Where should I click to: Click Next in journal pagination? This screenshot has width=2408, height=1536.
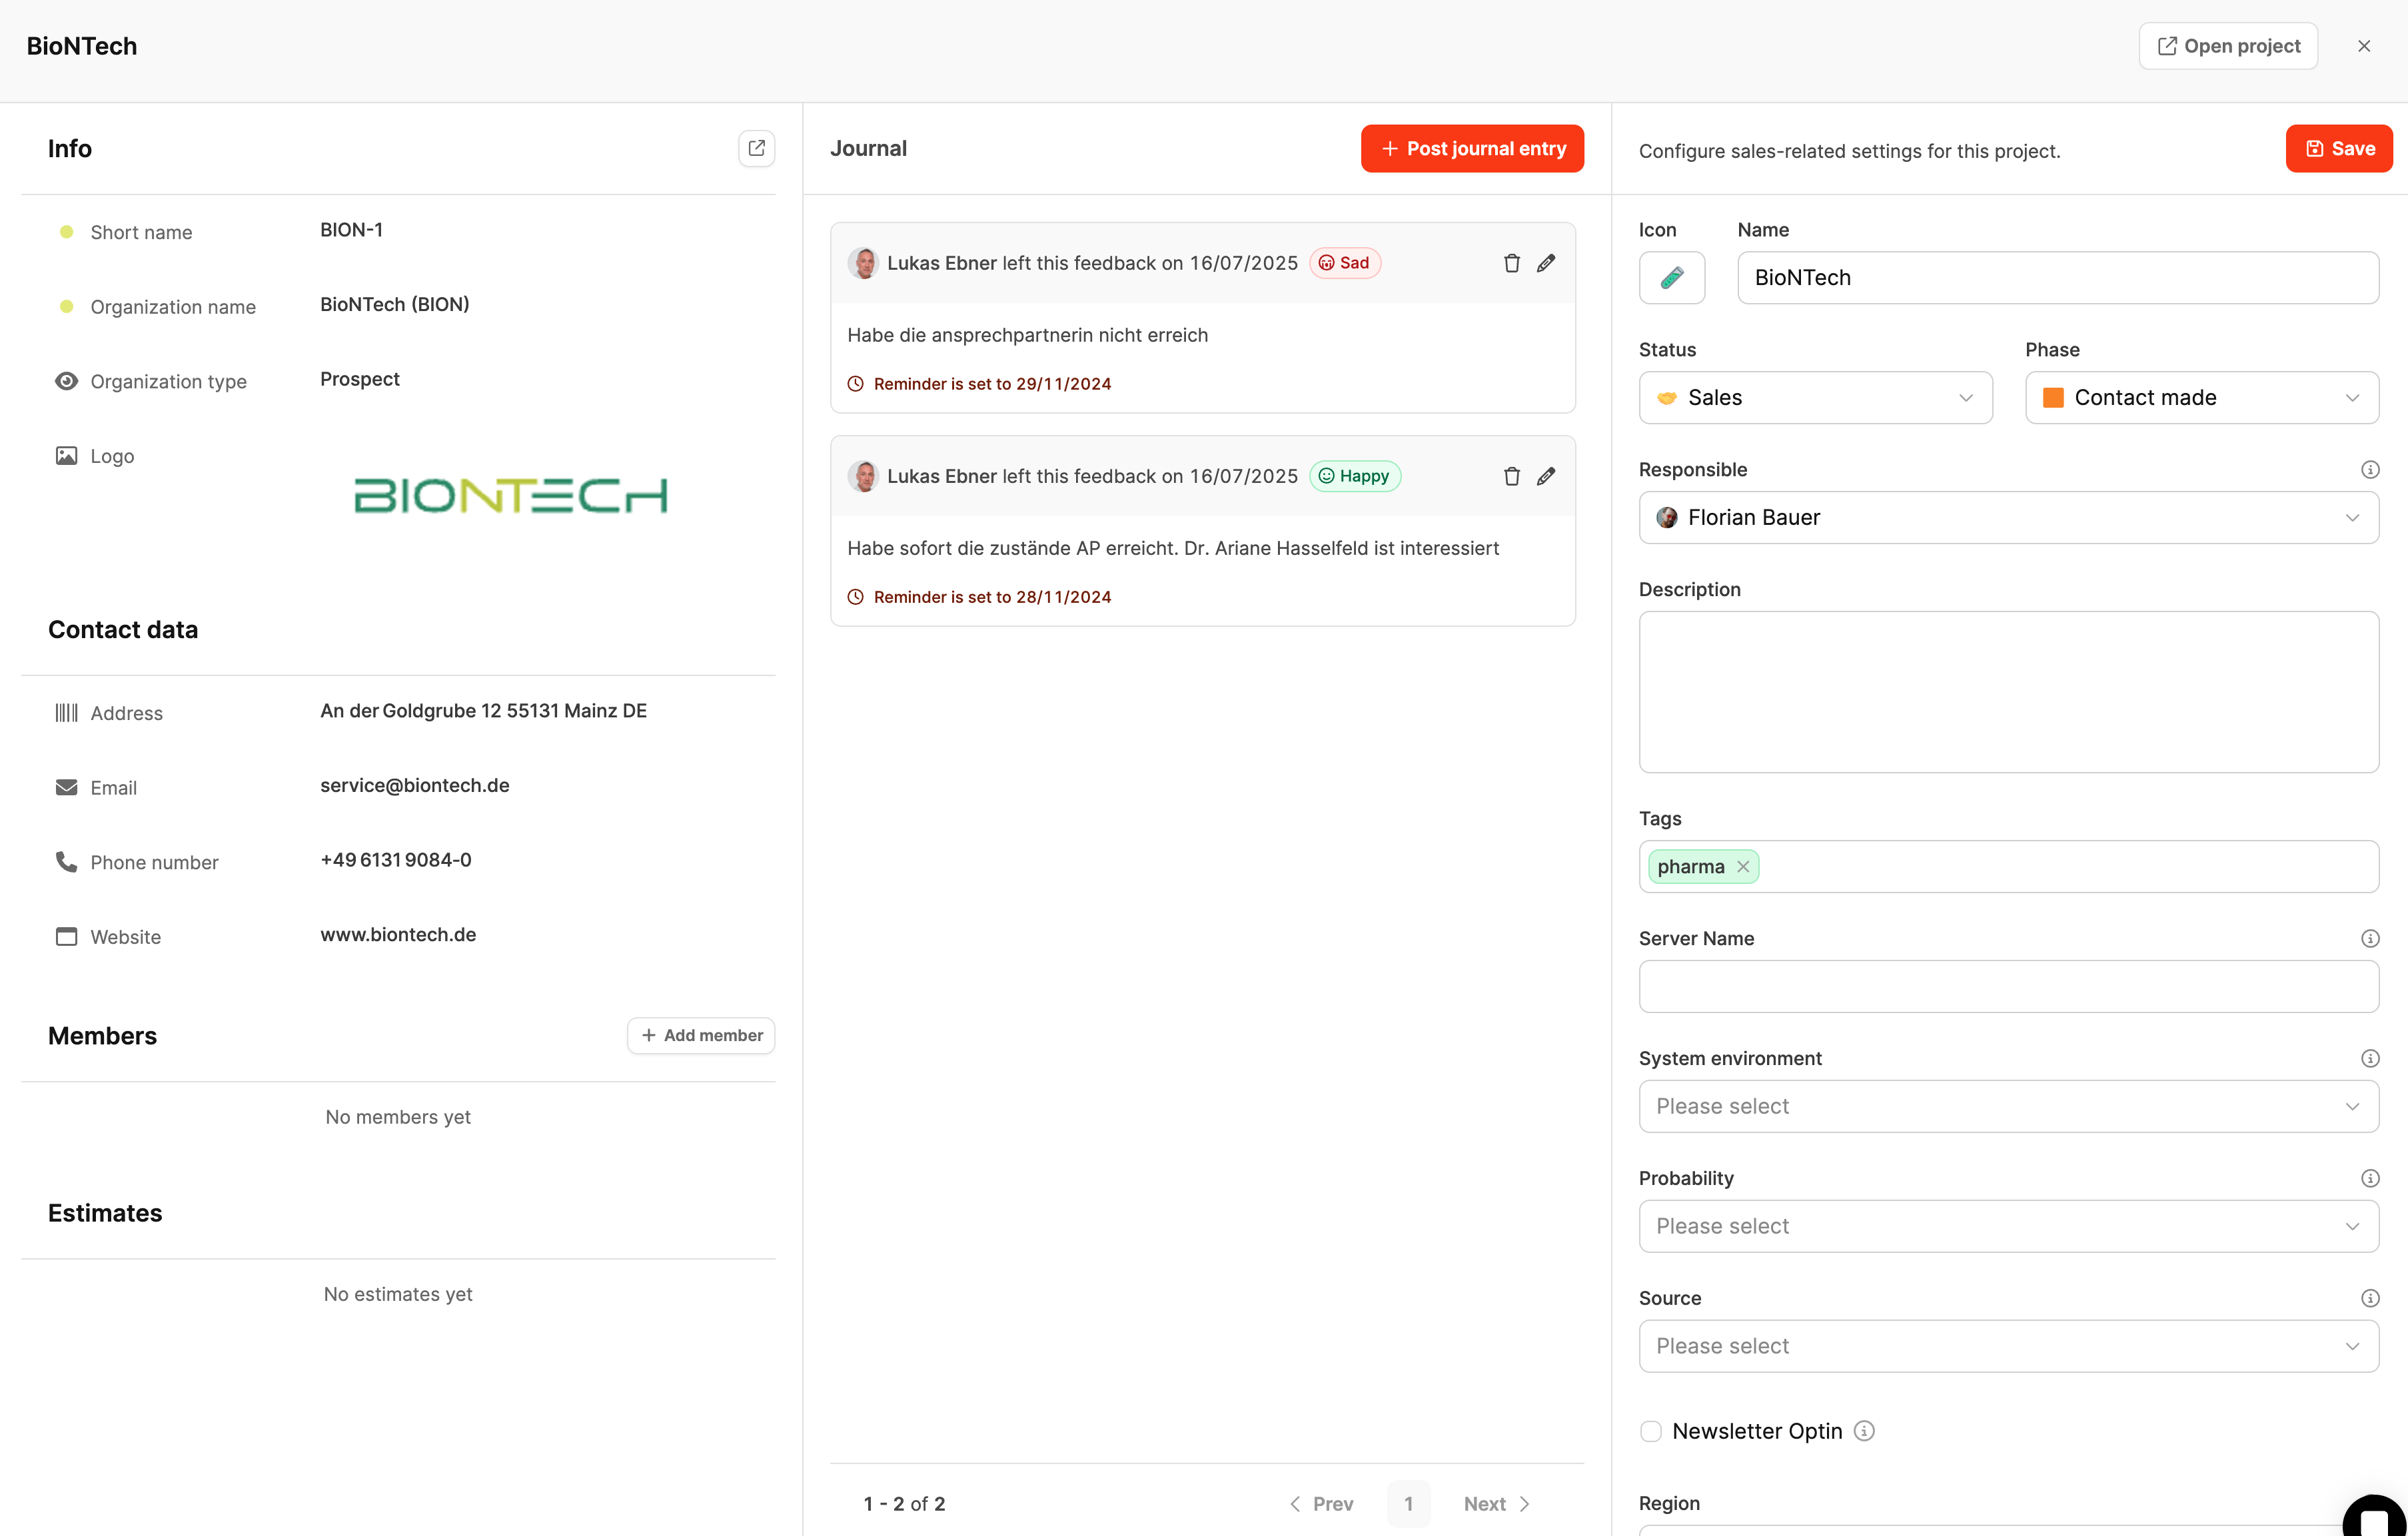[1496, 1504]
